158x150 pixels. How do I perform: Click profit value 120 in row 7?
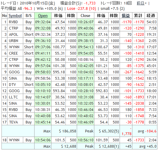click(x=128, y=60)
